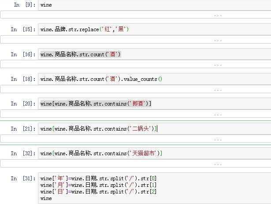This screenshot has height=204, width=271.
Task: Click the str.contains('二锅头') code cell
Action: pos(154,129)
